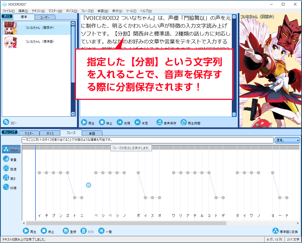Open the ボイス(O) menu

(72, 11)
